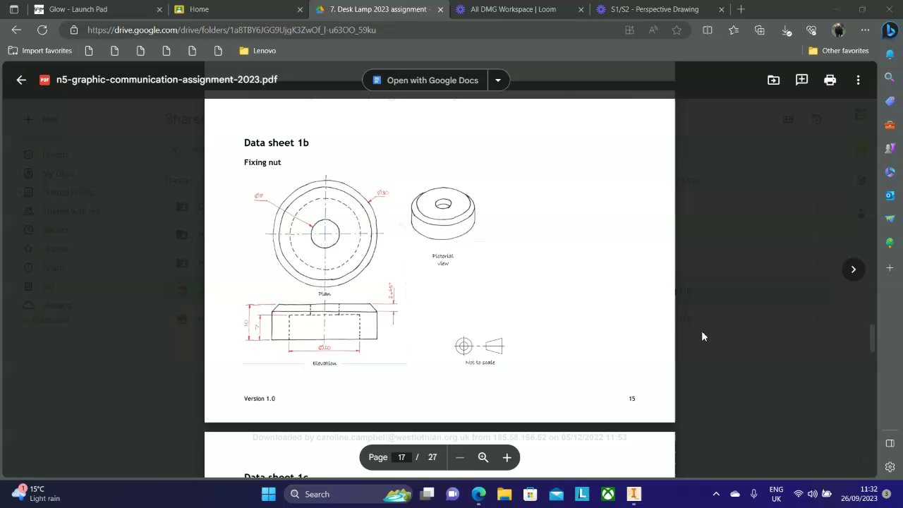
Task: Click the PDF preview vertical scrollbar
Action: click(873, 339)
